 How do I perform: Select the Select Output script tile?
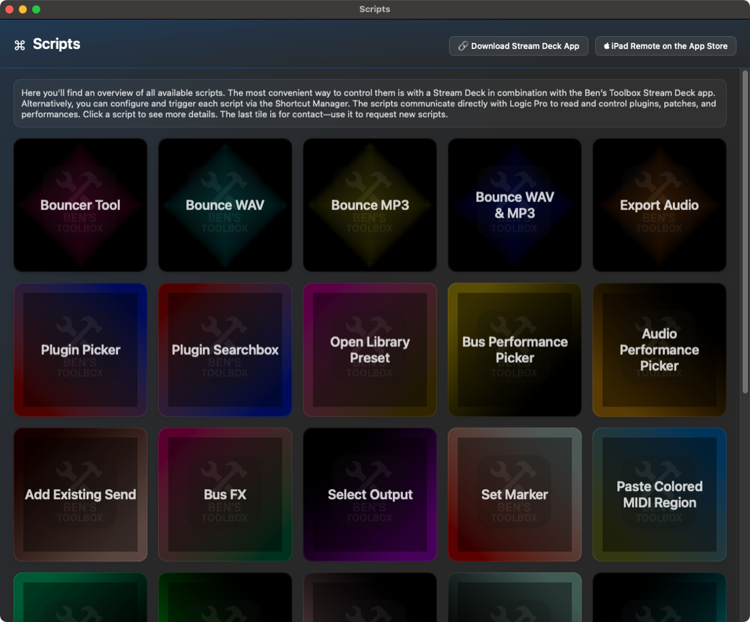coord(370,494)
